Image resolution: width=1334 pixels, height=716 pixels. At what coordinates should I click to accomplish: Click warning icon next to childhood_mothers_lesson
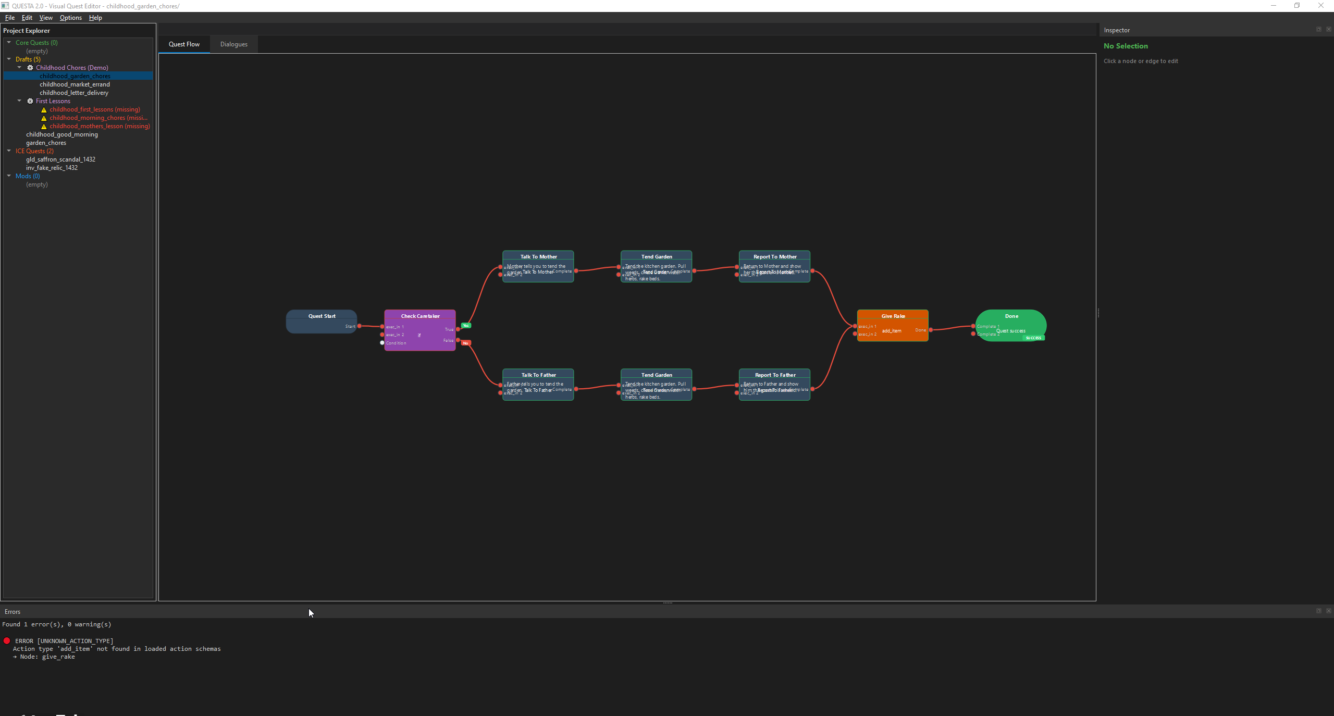coord(44,127)
